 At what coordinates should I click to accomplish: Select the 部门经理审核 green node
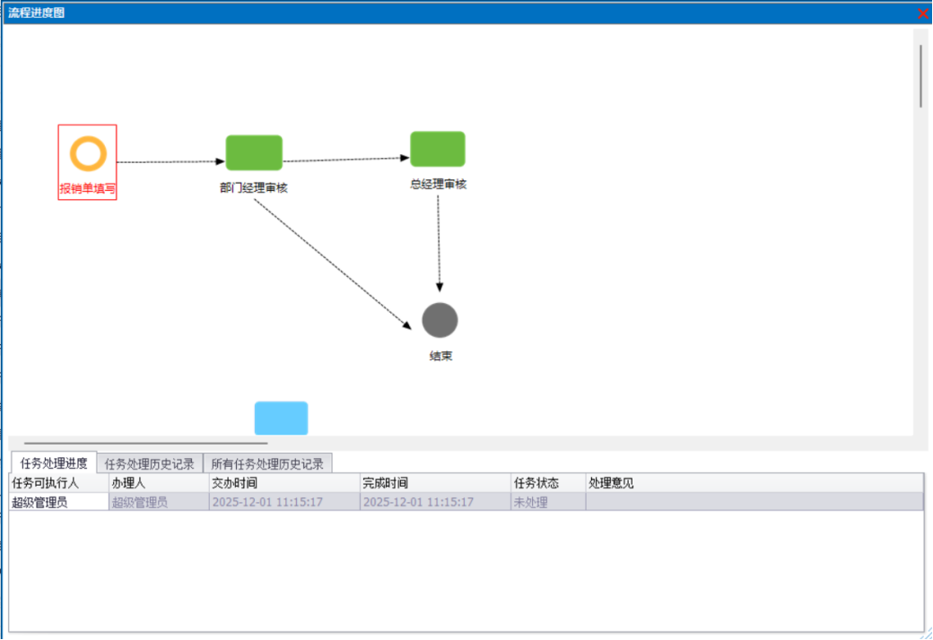pos(254,152)
